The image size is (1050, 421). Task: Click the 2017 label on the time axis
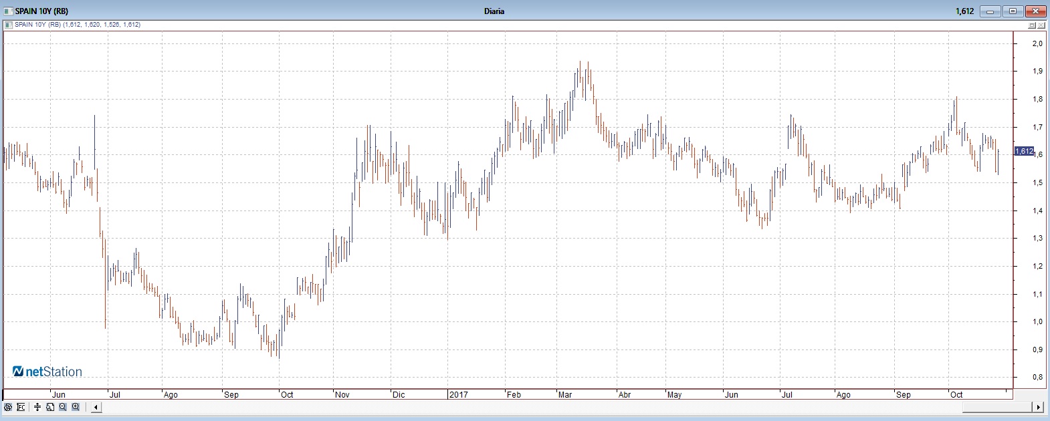[x=459, y=395]
